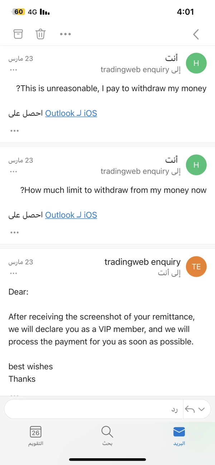Open options under tradingweb message's date
This screenshot has width=215, height=465.
tap(14, 273)
